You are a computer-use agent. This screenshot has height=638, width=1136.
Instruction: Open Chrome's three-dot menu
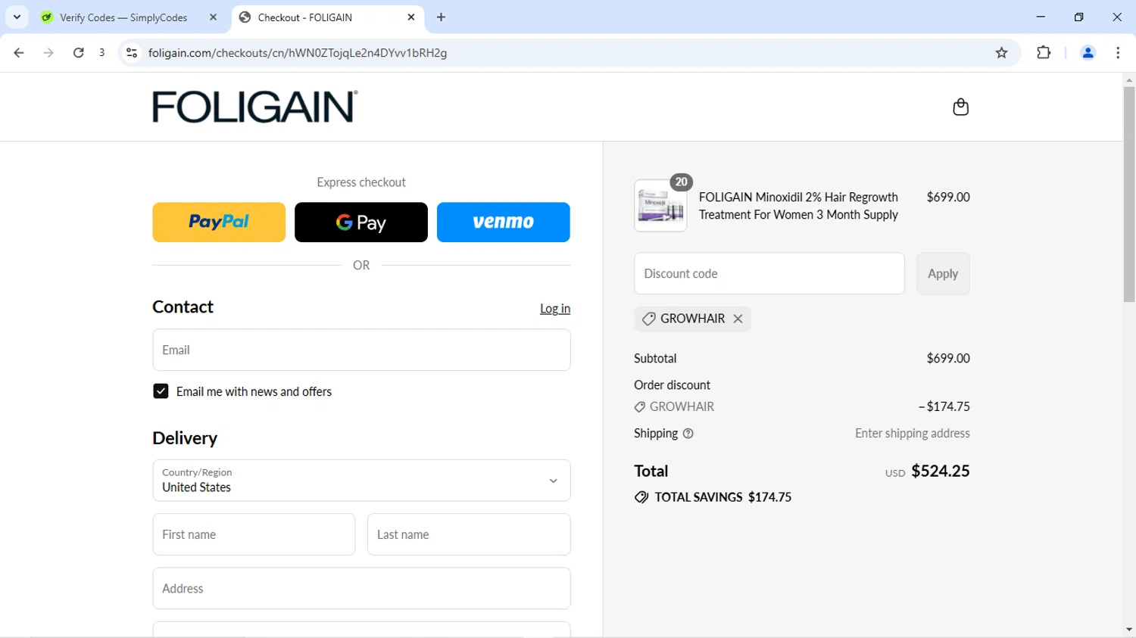tap(1118, 53)
